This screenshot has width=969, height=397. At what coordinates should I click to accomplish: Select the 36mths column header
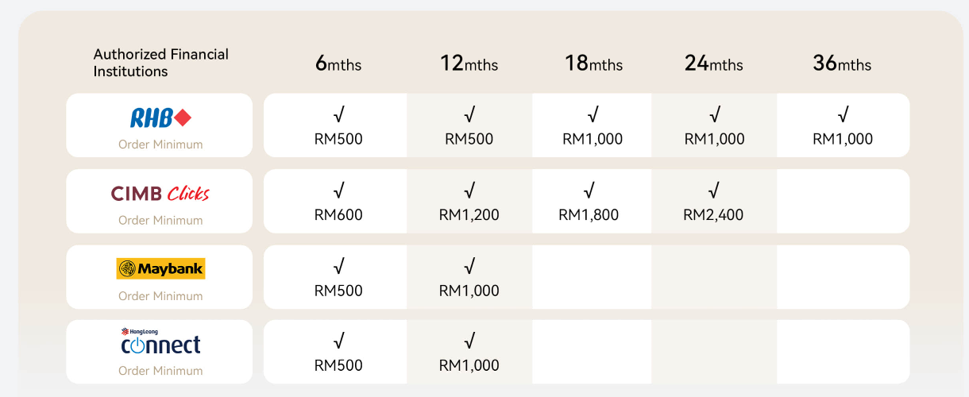tap(842, 64)
